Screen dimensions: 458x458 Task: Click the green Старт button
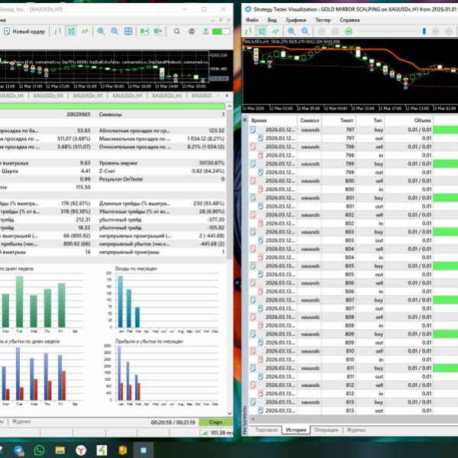(216, 421)
